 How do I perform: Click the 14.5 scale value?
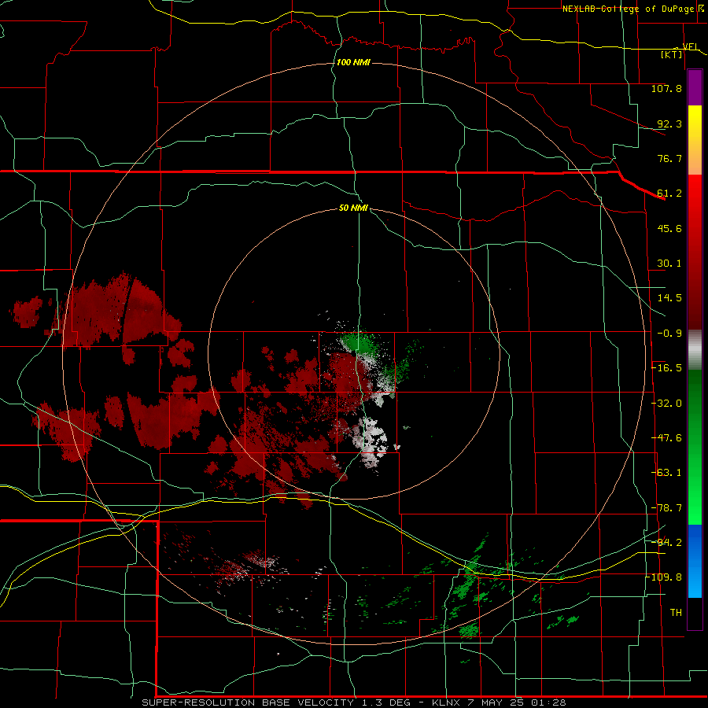(669, 298)
